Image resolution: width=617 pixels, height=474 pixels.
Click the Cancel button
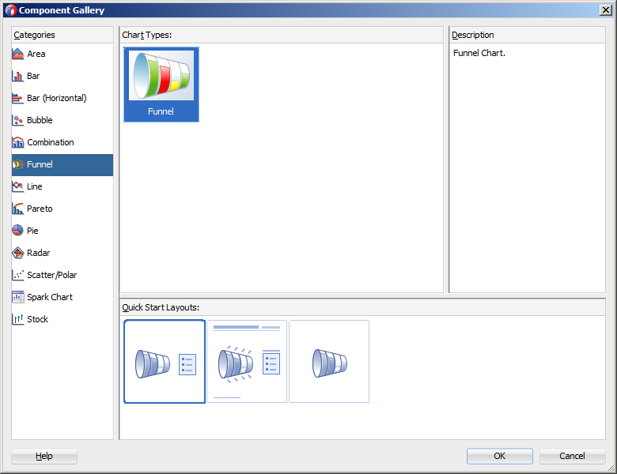pos(572,456)
